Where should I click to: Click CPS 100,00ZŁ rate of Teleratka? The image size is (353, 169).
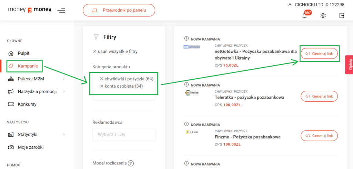coord(228,105)
